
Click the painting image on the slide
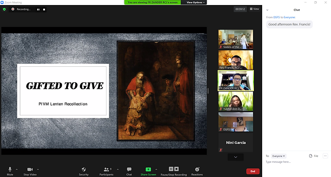coord(156,91)
